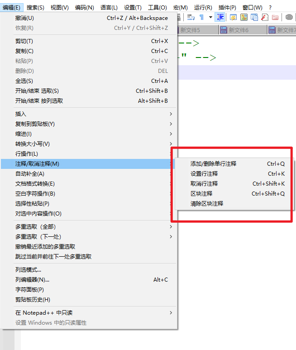The width and height of the screenshot is (296, 350).
Task: Switch to the 新文件6 tab
Action: click(x=243, y=30)
